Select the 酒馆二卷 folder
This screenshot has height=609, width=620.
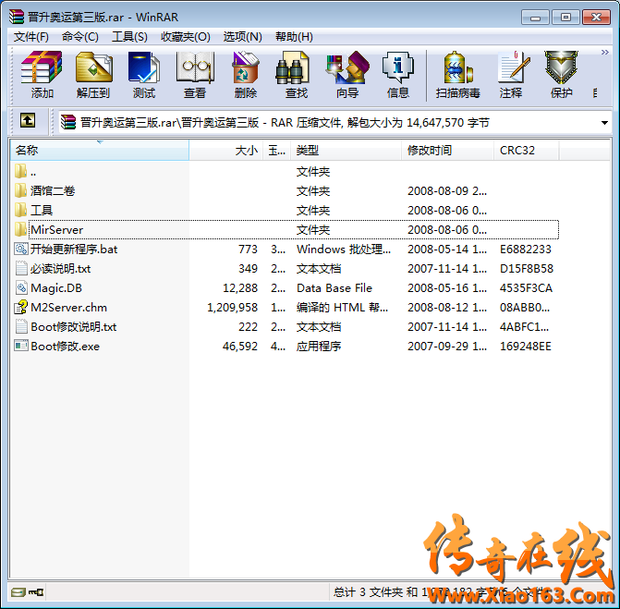tap(285, 191)
